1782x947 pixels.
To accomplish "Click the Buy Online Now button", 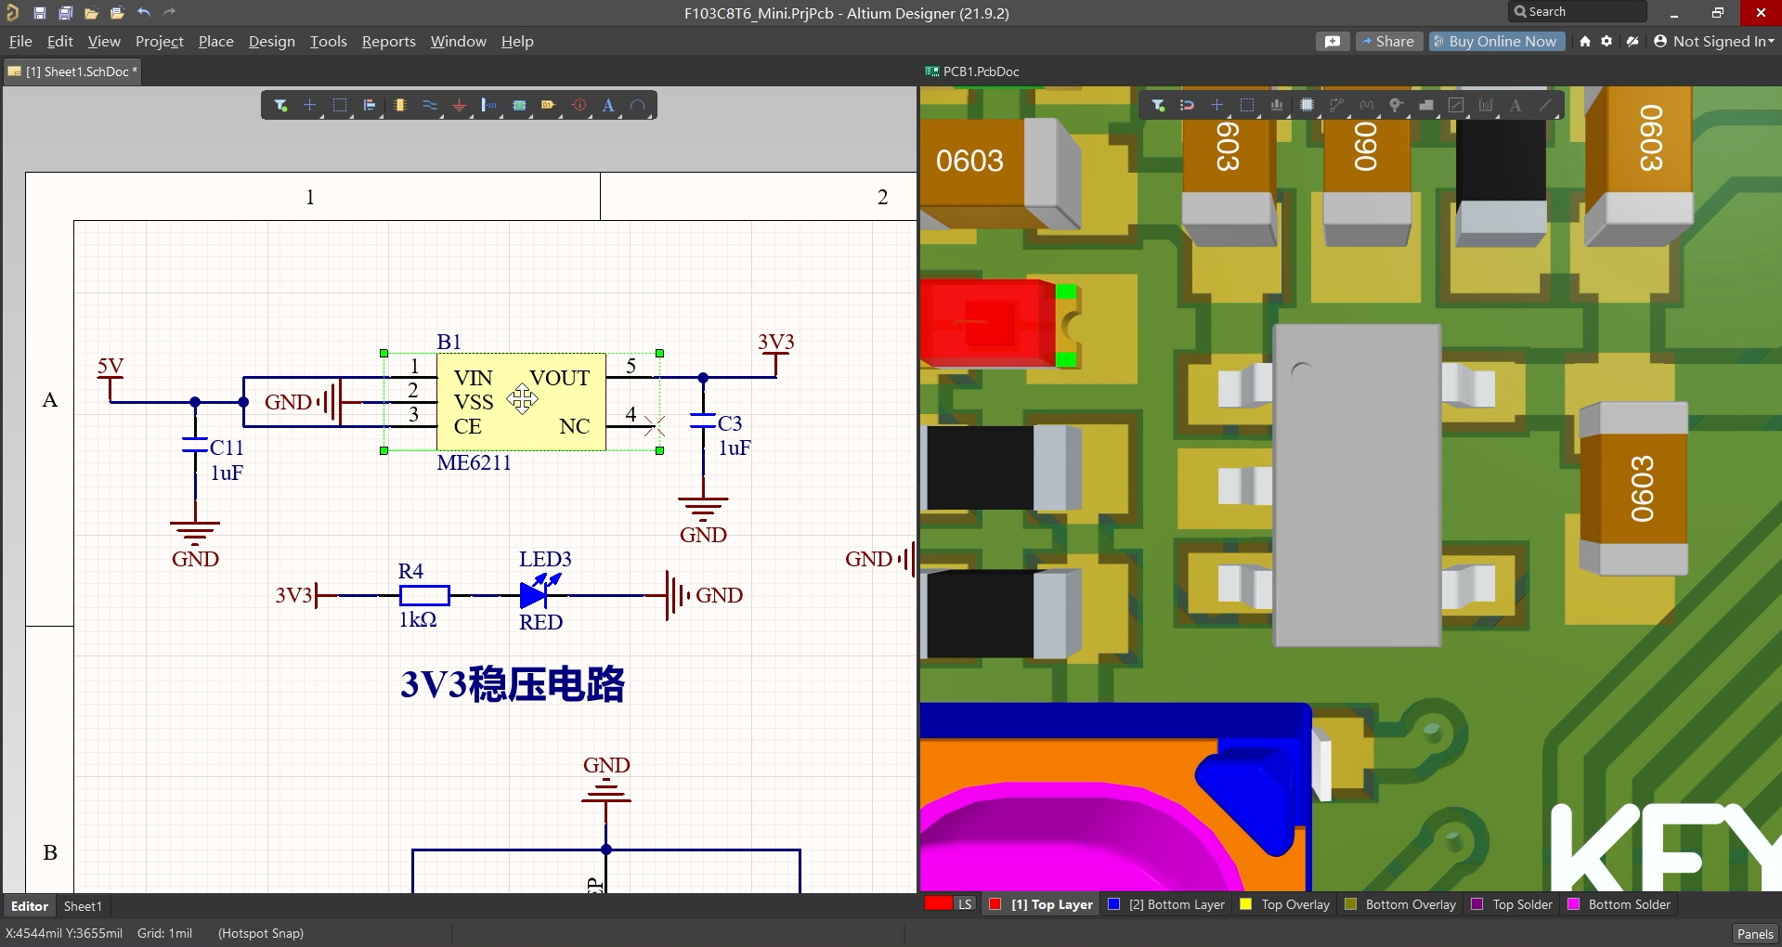I will (x=1497, y=41).
